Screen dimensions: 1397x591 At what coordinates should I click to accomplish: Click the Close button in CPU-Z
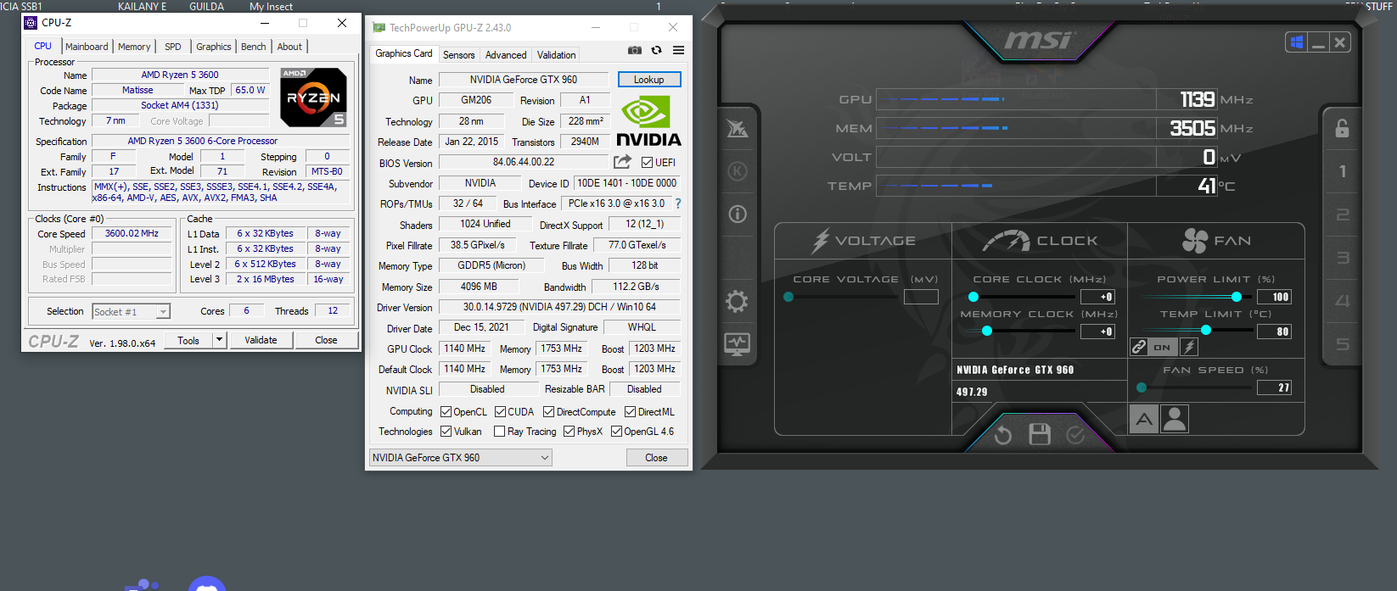click(326, 340)
